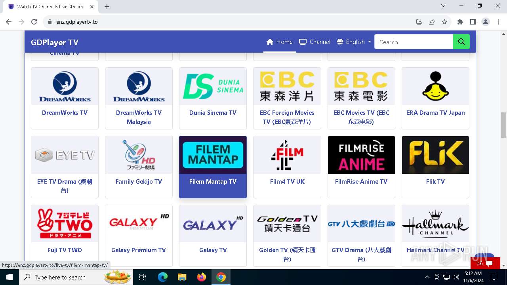Image resolution: width=507 pixels, height=285 pixels.
Task: Reload the page with refresh icon
Action: tap(34, 22)
